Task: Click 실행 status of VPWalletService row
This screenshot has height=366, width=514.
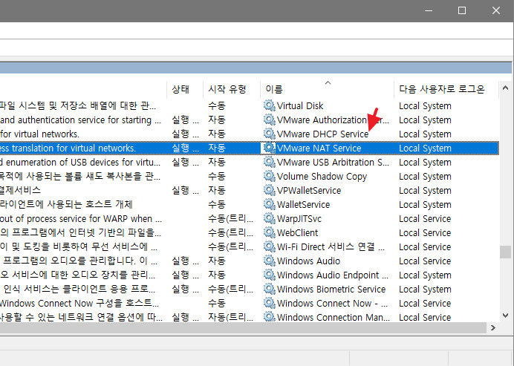Action: pyautogui.click(x=185, y=190)
